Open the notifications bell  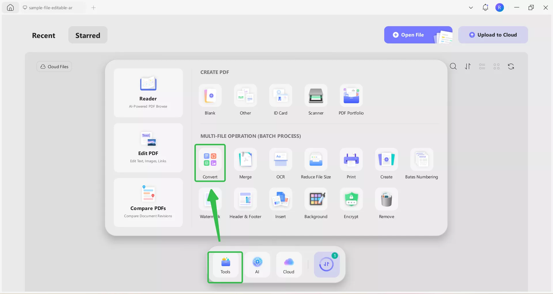pyautogui.click(x=485, y=8)
